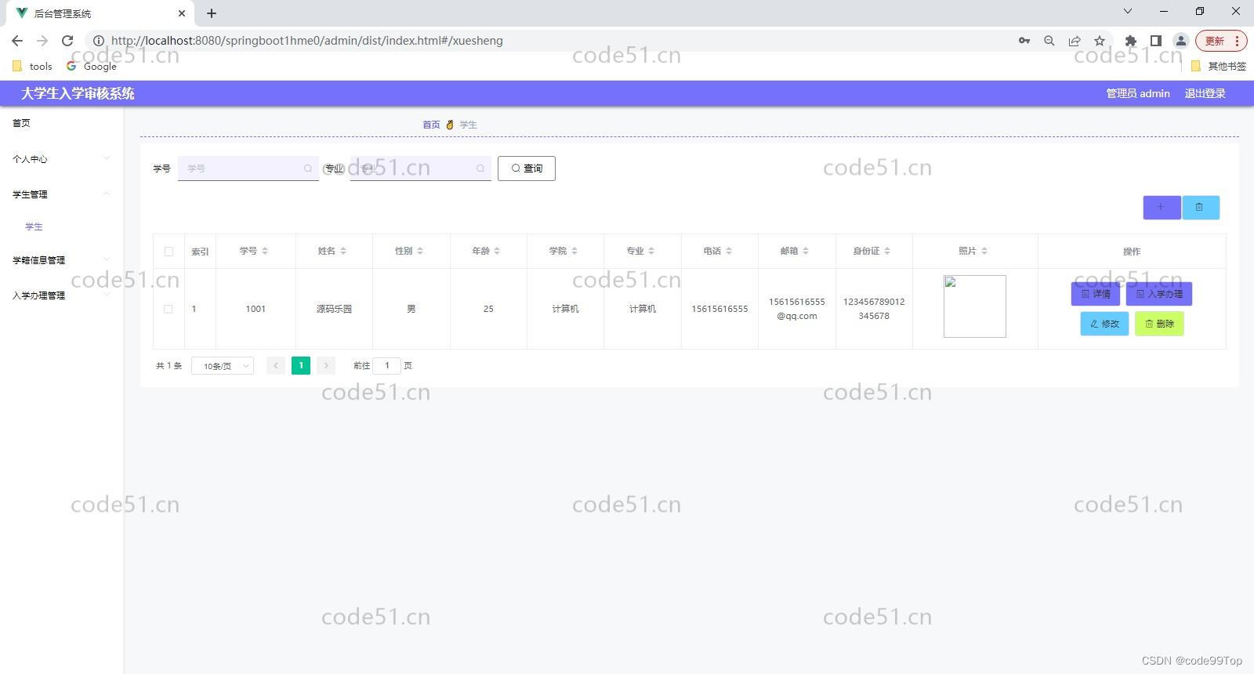
Task: Click the browser address bar URL
Action: pos(307,41)
